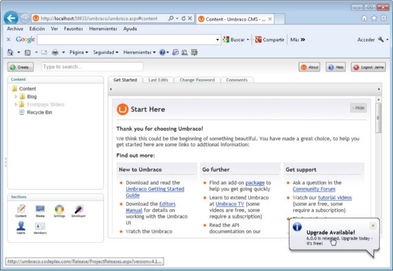
Task: Open the Herramientas command bar dropdown
Action: point(139,53)
